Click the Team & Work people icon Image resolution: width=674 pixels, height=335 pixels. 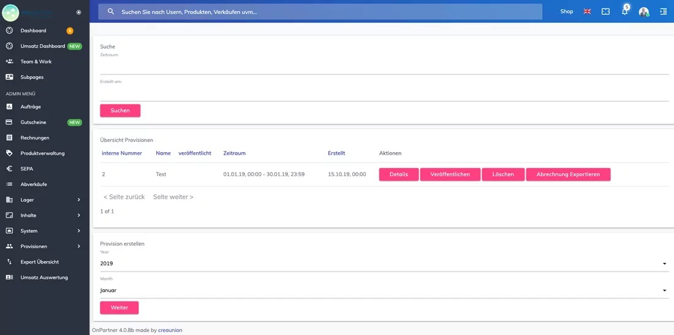click(9, 61)
